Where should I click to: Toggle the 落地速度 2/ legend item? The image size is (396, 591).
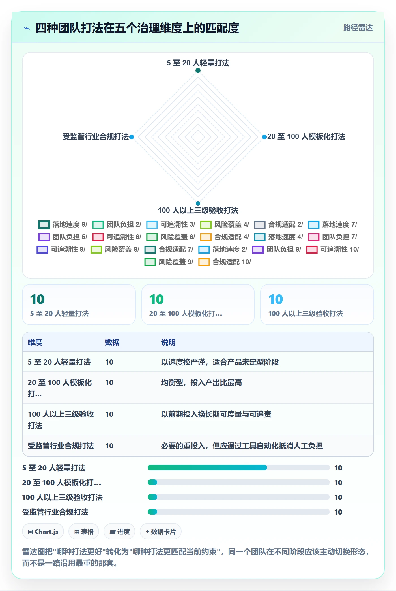tap(223, 249)
